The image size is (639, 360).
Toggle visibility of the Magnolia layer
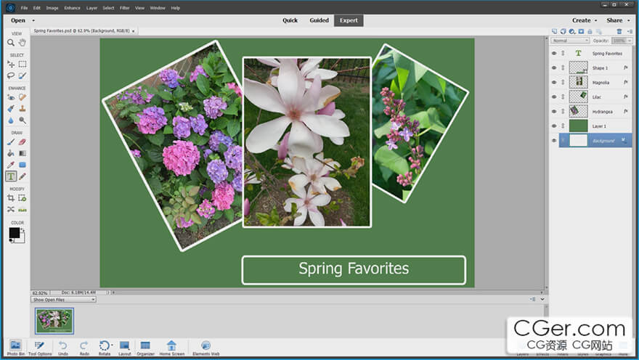point(554,82)
